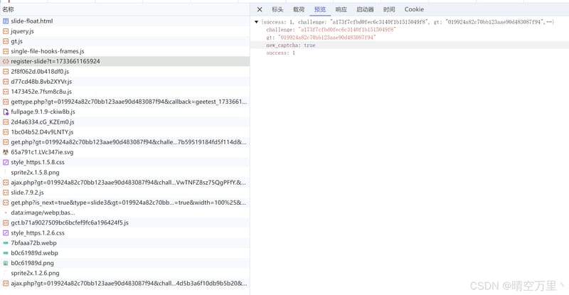
Task: Click JSON icon of register-slide request
Action: pyautogui.click(x=6, y=61)
